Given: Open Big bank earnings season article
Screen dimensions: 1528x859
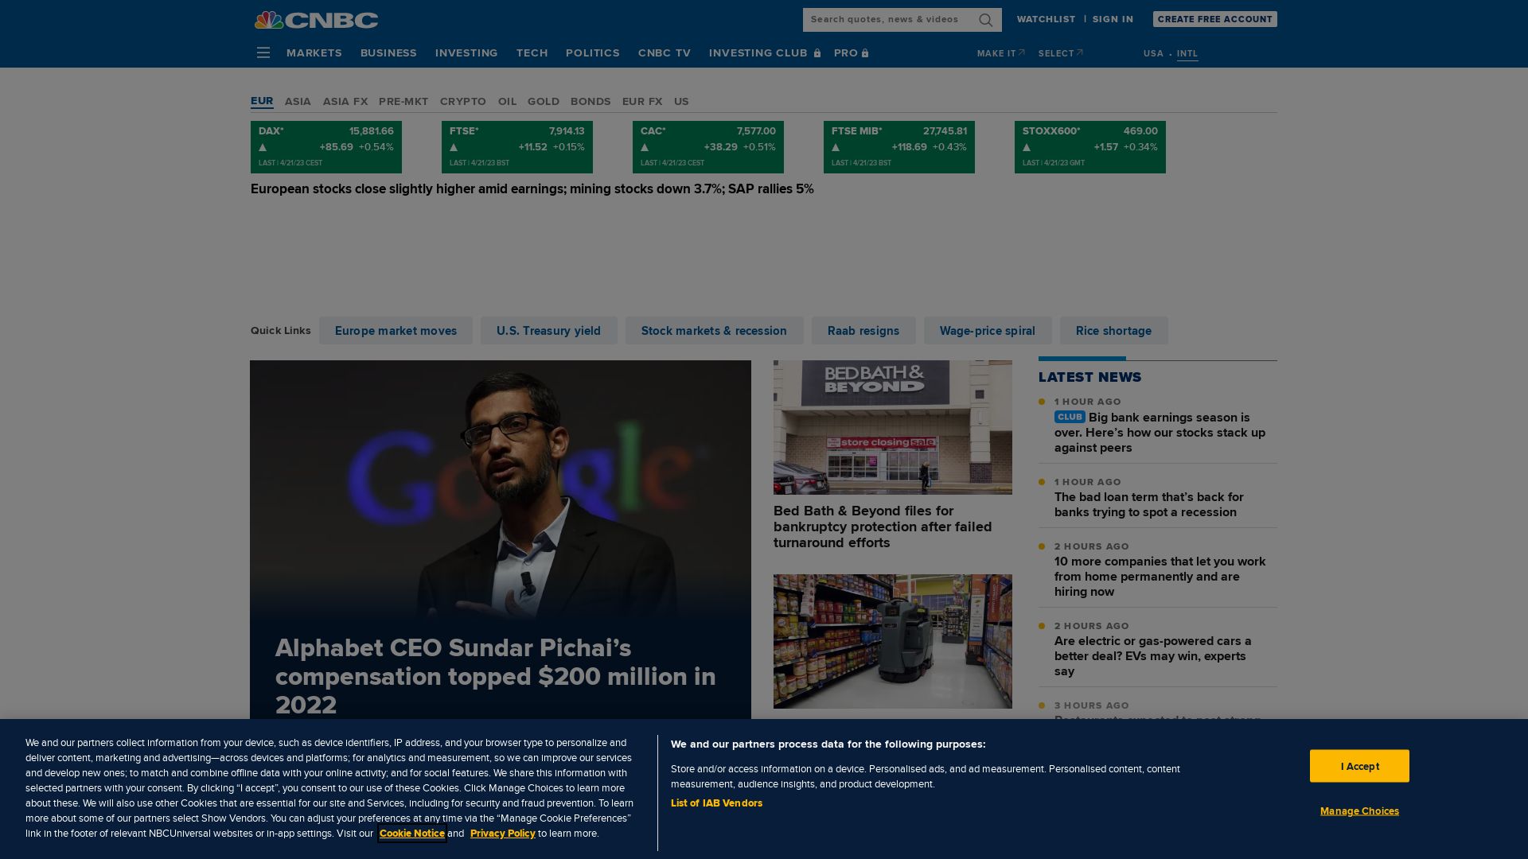Looking at the screenshot, I should (x=1160, y=433).
